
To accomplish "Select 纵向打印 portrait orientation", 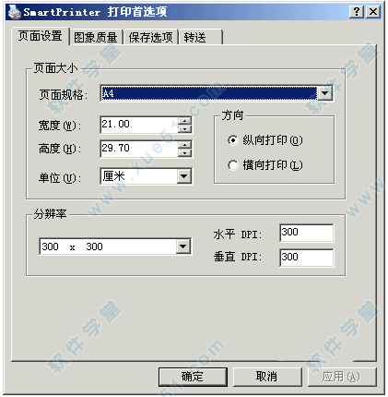I will coord(233,140).
